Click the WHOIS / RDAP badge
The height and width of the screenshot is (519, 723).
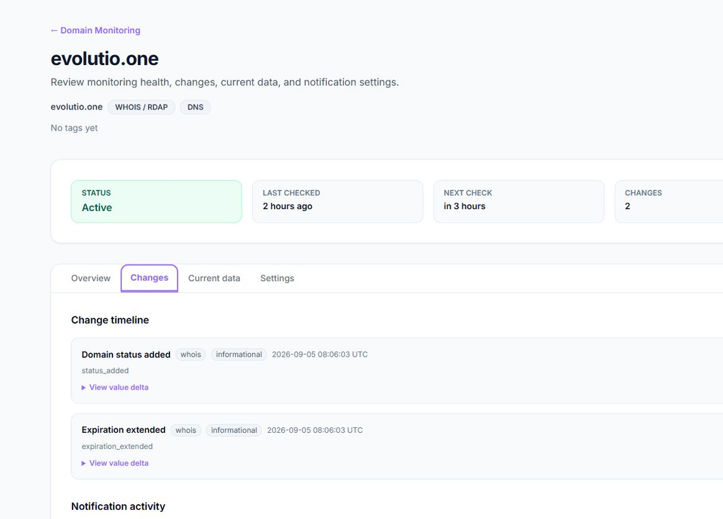click(x=141, y=107)
